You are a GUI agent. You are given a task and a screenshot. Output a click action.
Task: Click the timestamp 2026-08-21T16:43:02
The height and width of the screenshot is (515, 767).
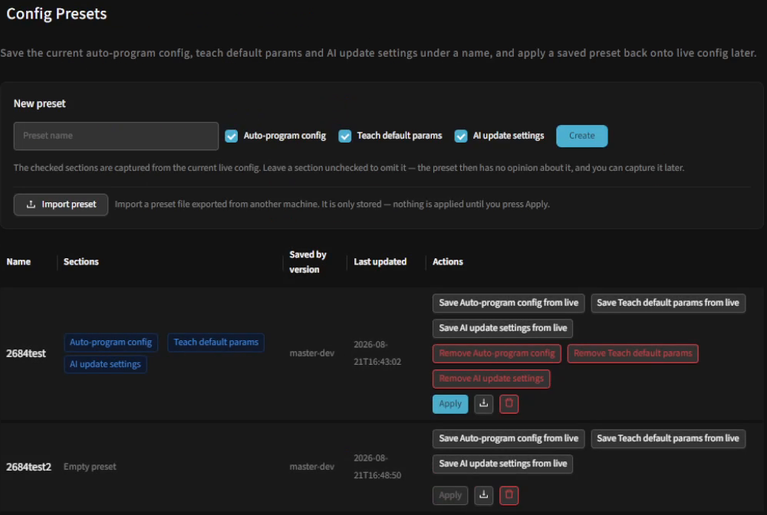coord(377,353)
